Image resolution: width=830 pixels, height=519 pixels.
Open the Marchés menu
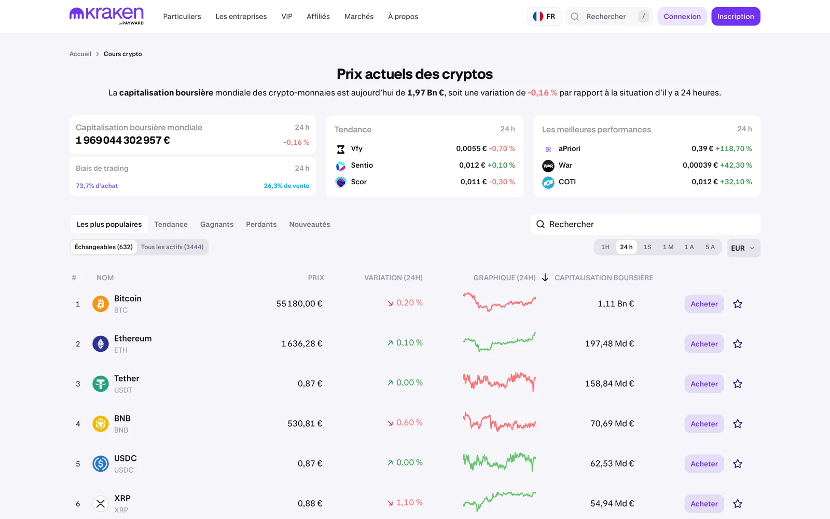(x=359, y=17)
